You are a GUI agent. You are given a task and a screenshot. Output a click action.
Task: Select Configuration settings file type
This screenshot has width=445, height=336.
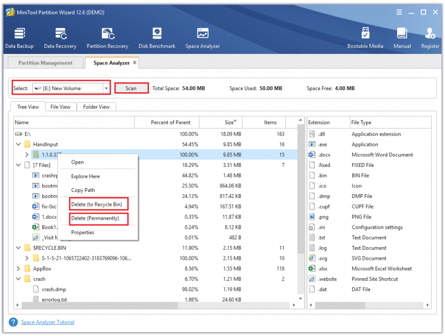377,227
